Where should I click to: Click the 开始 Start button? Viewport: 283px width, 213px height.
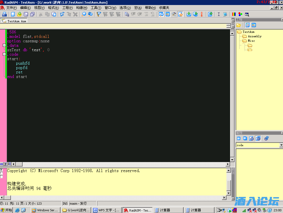coord(6,210)
